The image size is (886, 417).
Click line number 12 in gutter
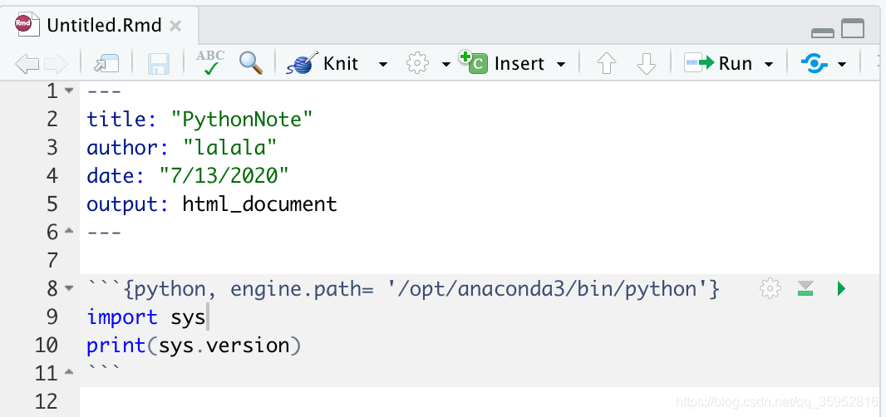point(47,402)
